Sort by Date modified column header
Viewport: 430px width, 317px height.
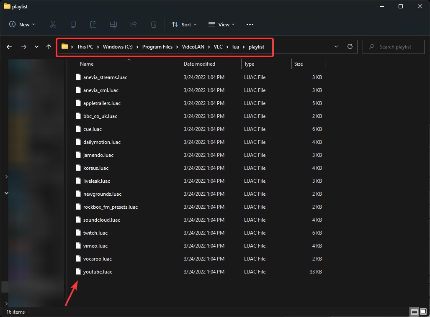(x=199, y=64)
